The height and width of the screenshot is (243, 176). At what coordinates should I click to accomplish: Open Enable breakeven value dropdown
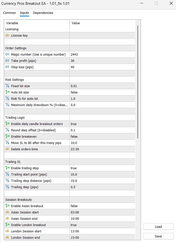click(102, 136)
